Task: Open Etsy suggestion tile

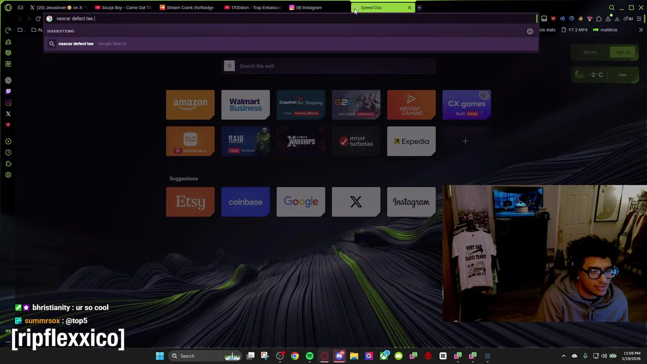Action: pyautogui.click(x=190, y=202)
